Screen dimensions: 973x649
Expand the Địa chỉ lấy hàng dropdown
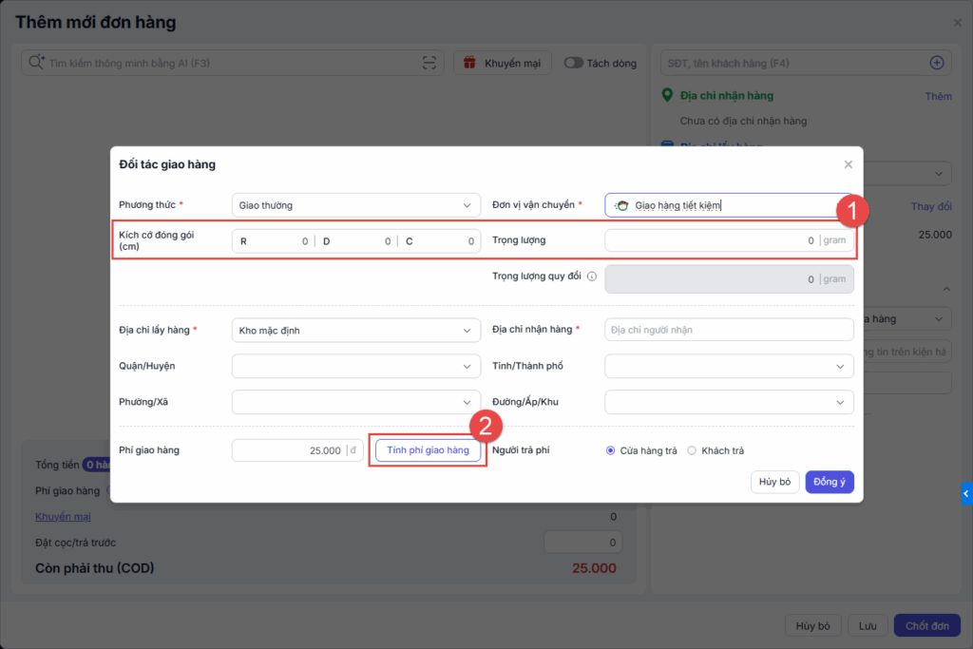point(356,330)
